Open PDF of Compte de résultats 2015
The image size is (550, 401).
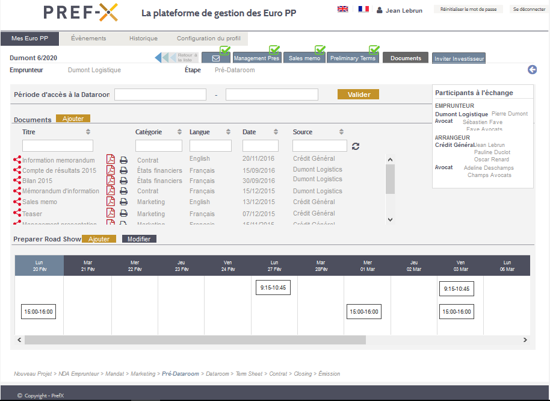pos(111,170)
